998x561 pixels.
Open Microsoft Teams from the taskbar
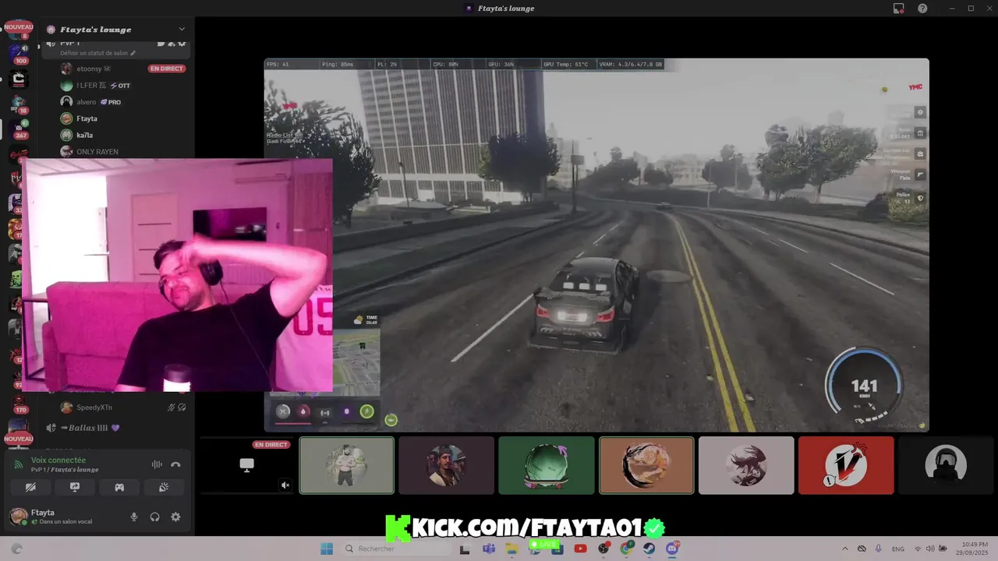(489, 549)
